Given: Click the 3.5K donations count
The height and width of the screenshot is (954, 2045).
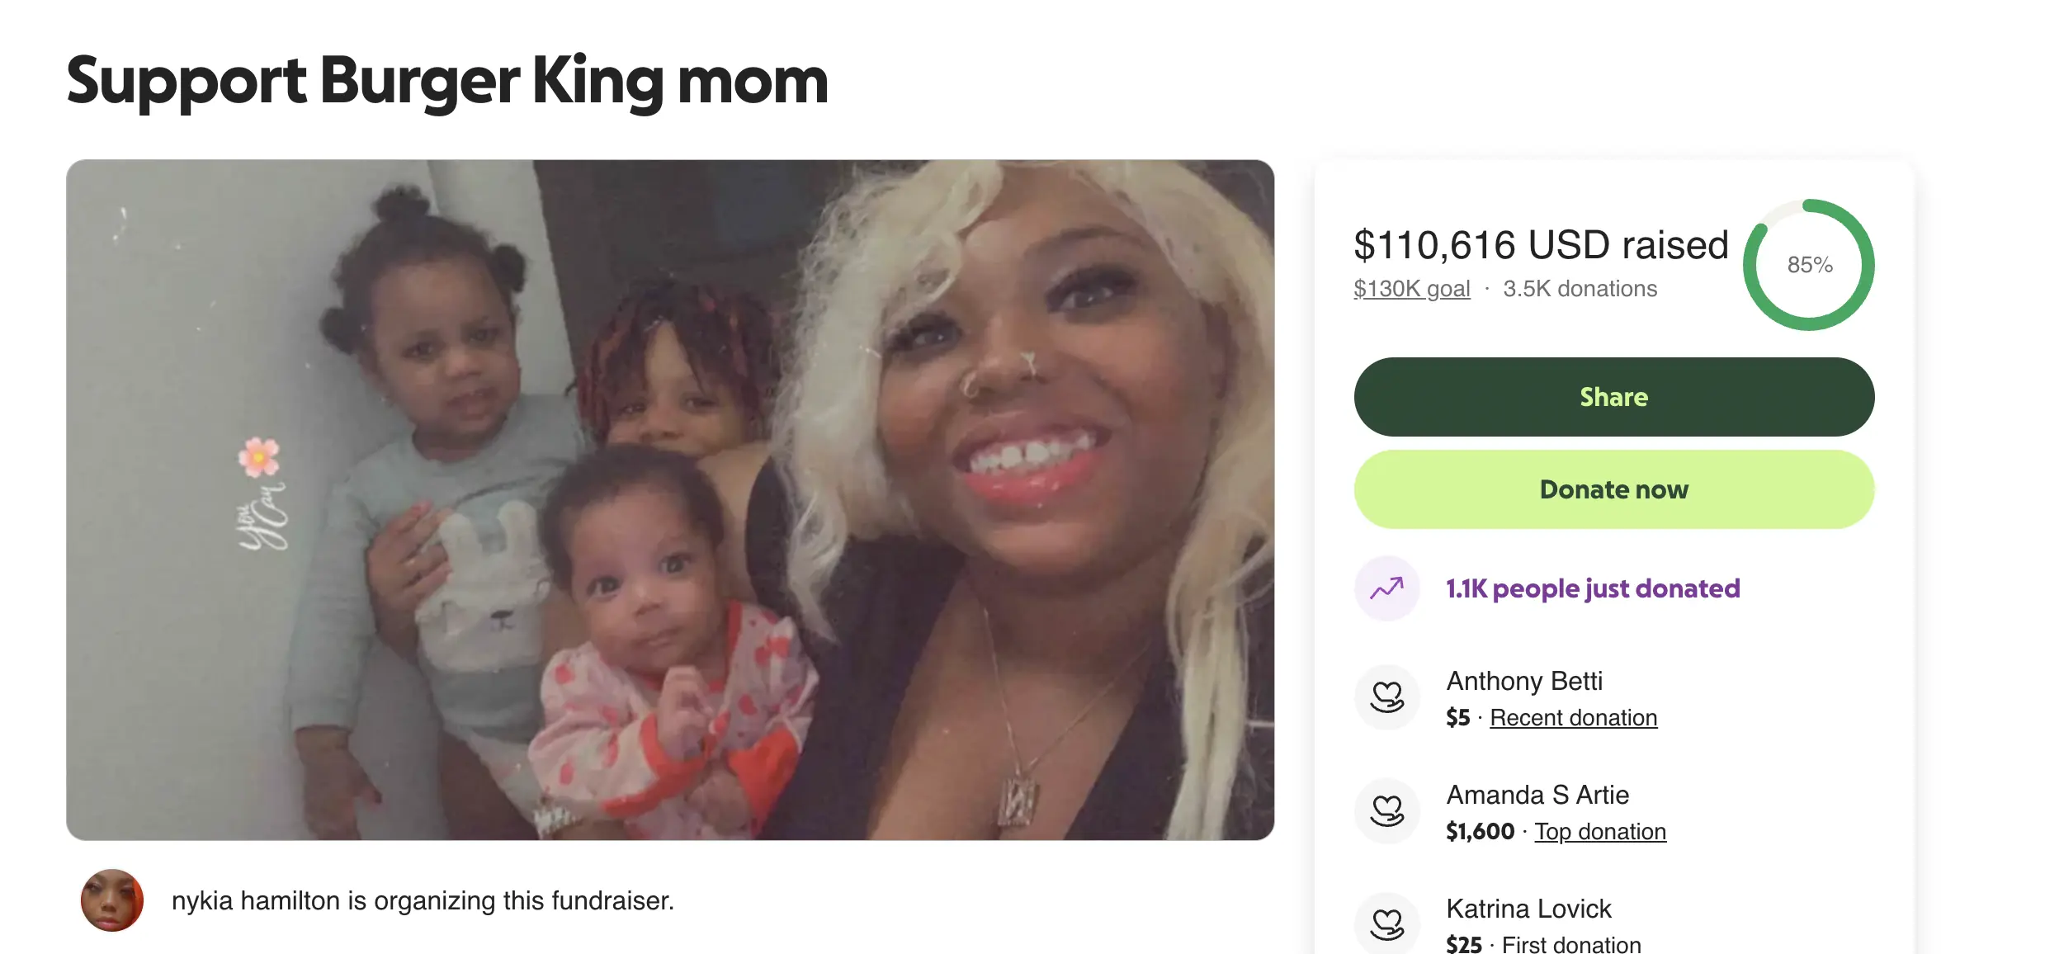Looking at the screenshot, I should pyautogui.click(x=1580, y=289).
